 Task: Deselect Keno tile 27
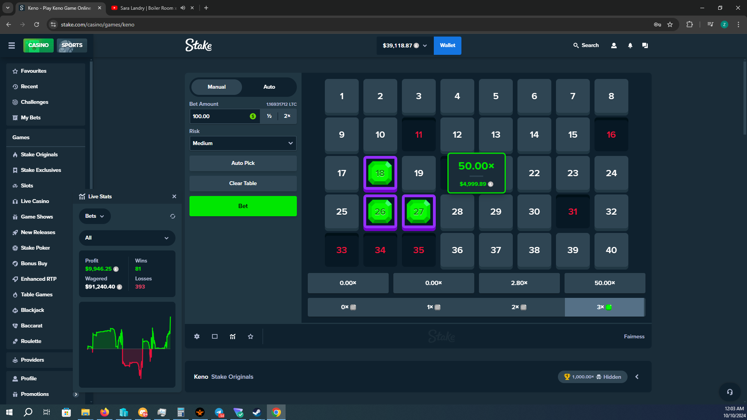click(419, 212)
